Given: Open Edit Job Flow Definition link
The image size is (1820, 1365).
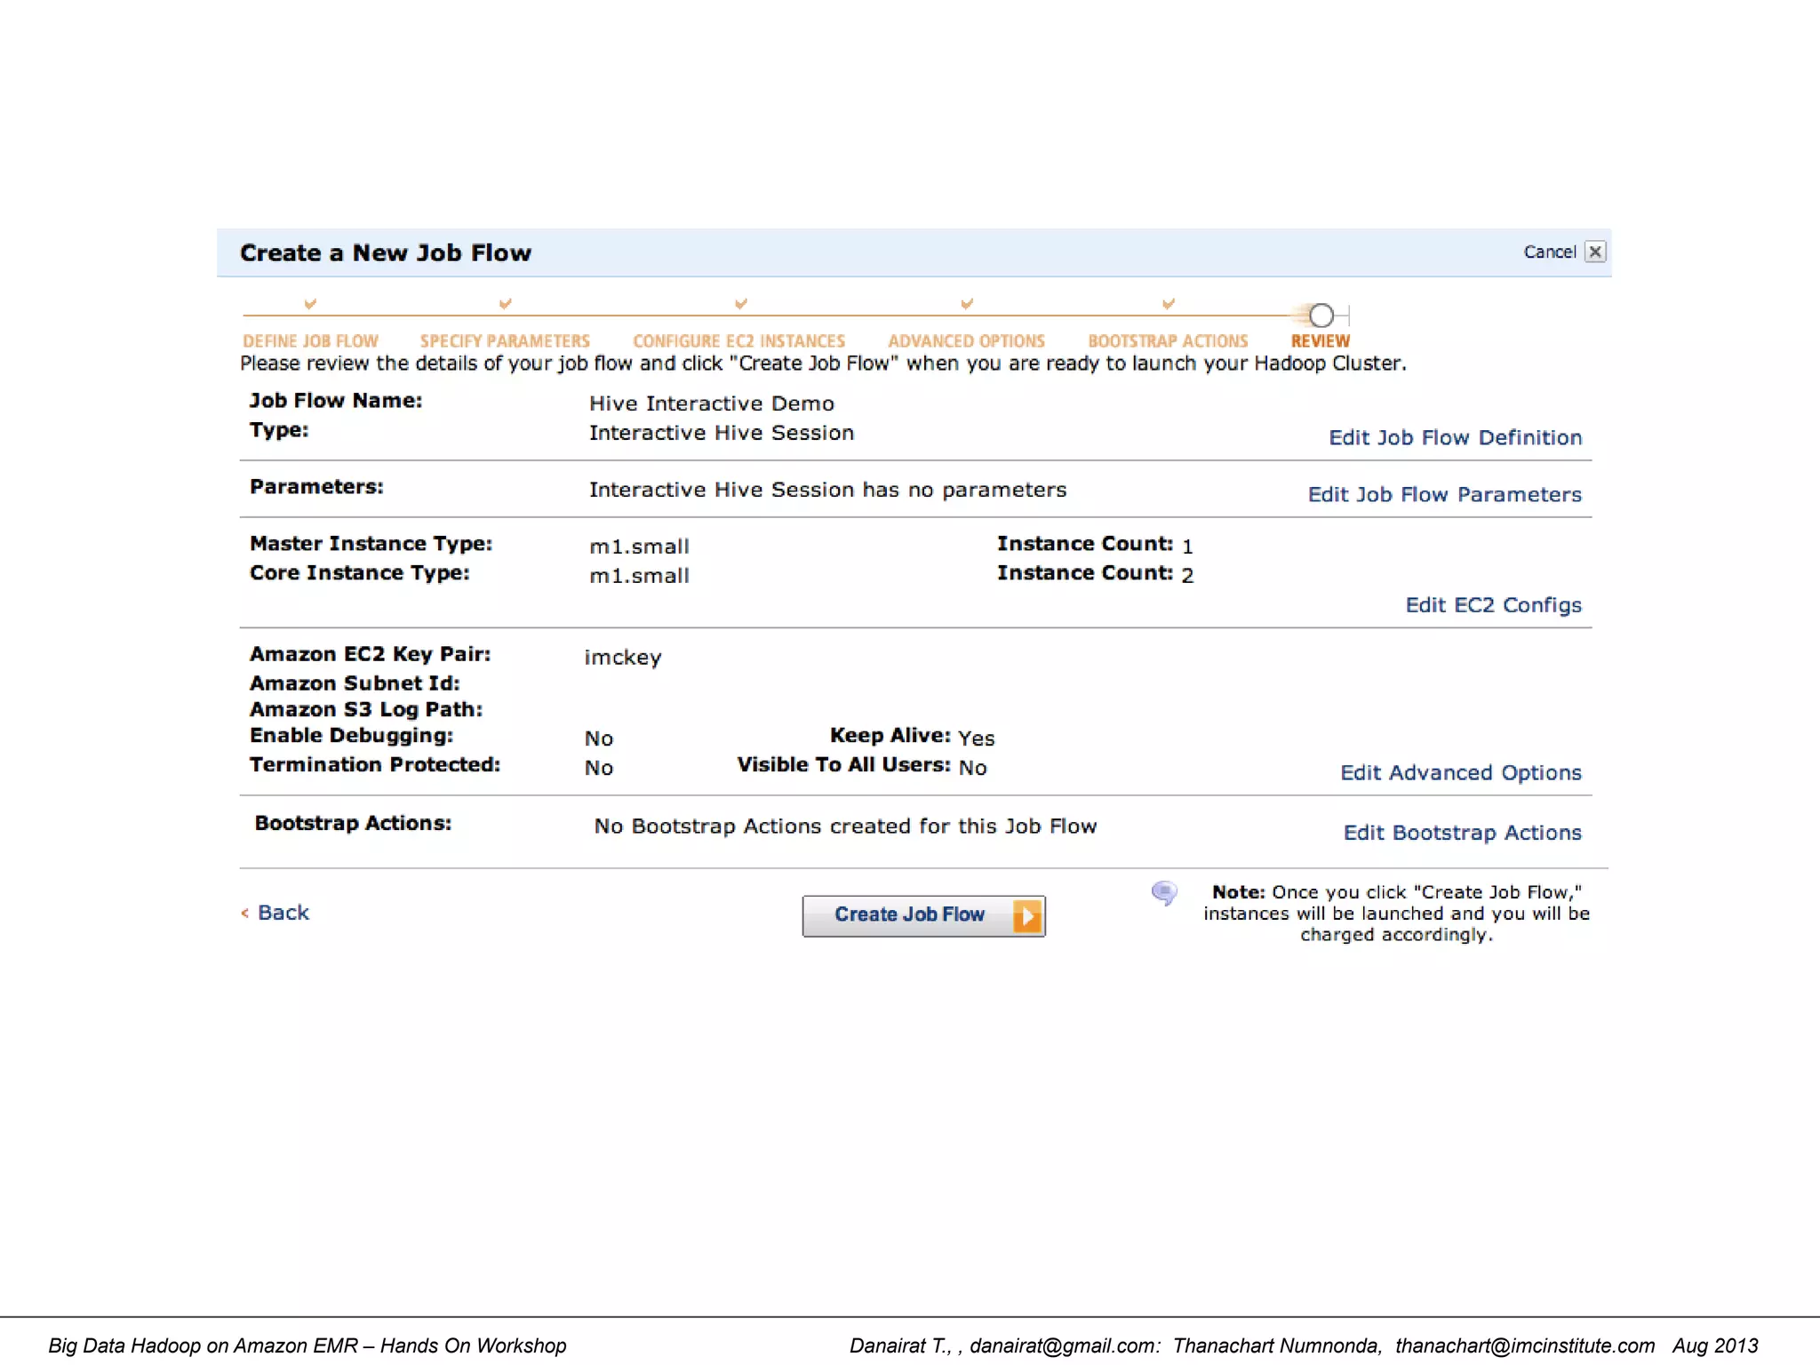Looking at the screenshot, I should tap(1455, 437).
